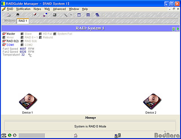The width and height of the screenshot is (181, 139).
Task: Toggle the COM1 checkbox
Action: (x=4, y=45)
